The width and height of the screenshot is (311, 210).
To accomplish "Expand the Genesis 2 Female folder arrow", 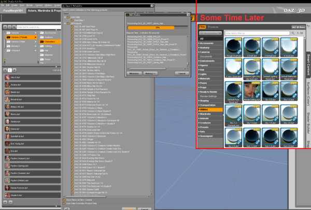I will click(36, 37).
